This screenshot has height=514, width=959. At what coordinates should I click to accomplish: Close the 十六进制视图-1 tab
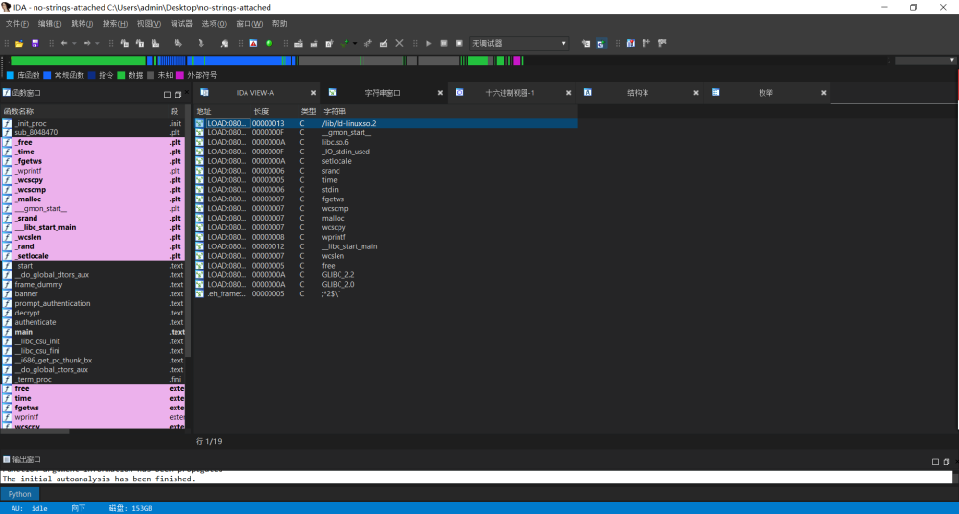(x=568, y=93)
